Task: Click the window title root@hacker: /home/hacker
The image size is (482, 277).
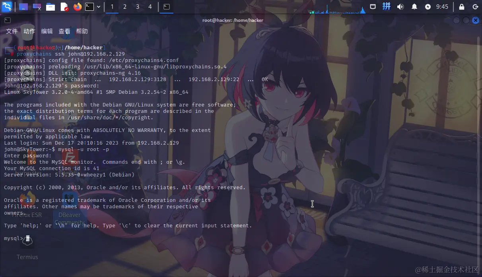Action: point(233,20)
